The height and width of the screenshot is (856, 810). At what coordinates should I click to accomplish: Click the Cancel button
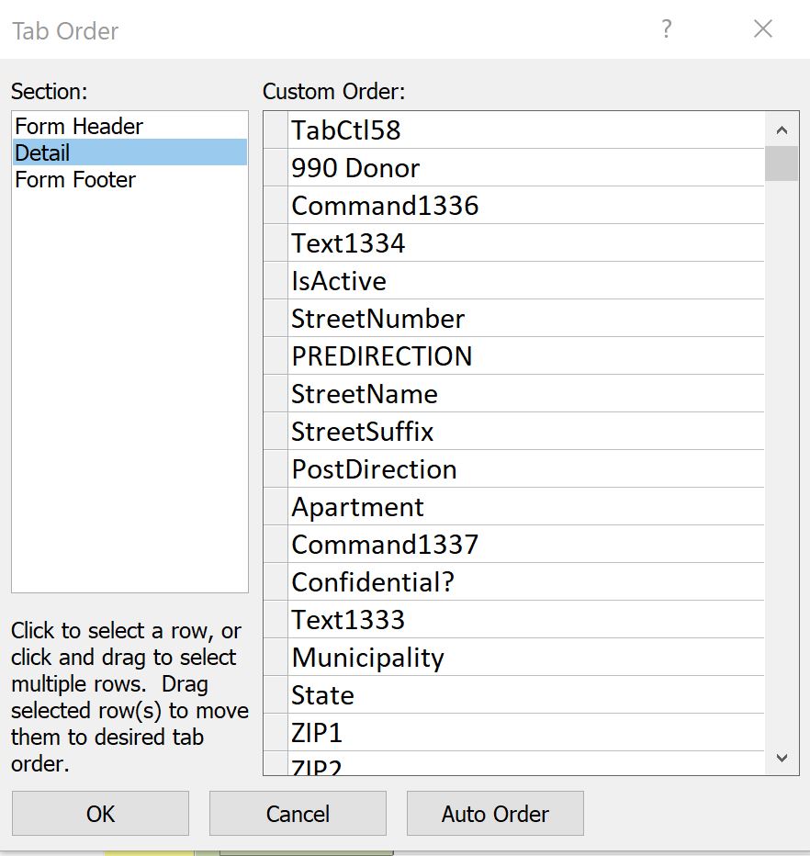298,814
